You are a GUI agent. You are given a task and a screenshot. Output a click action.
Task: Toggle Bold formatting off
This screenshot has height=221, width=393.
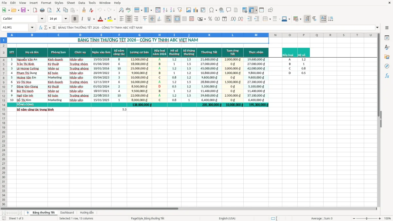75,19
